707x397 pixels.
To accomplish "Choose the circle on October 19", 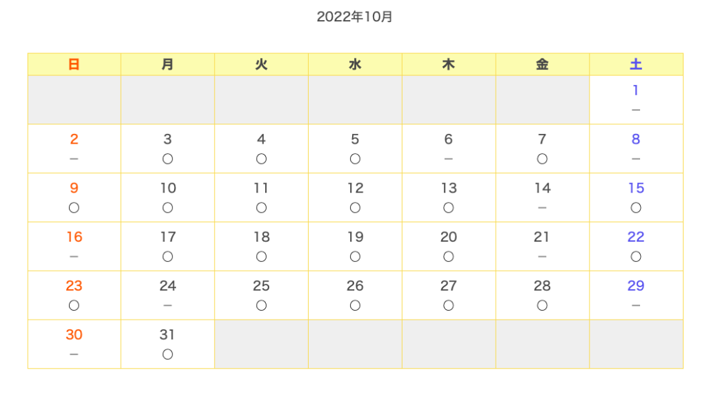I will [x=355, y=256].
